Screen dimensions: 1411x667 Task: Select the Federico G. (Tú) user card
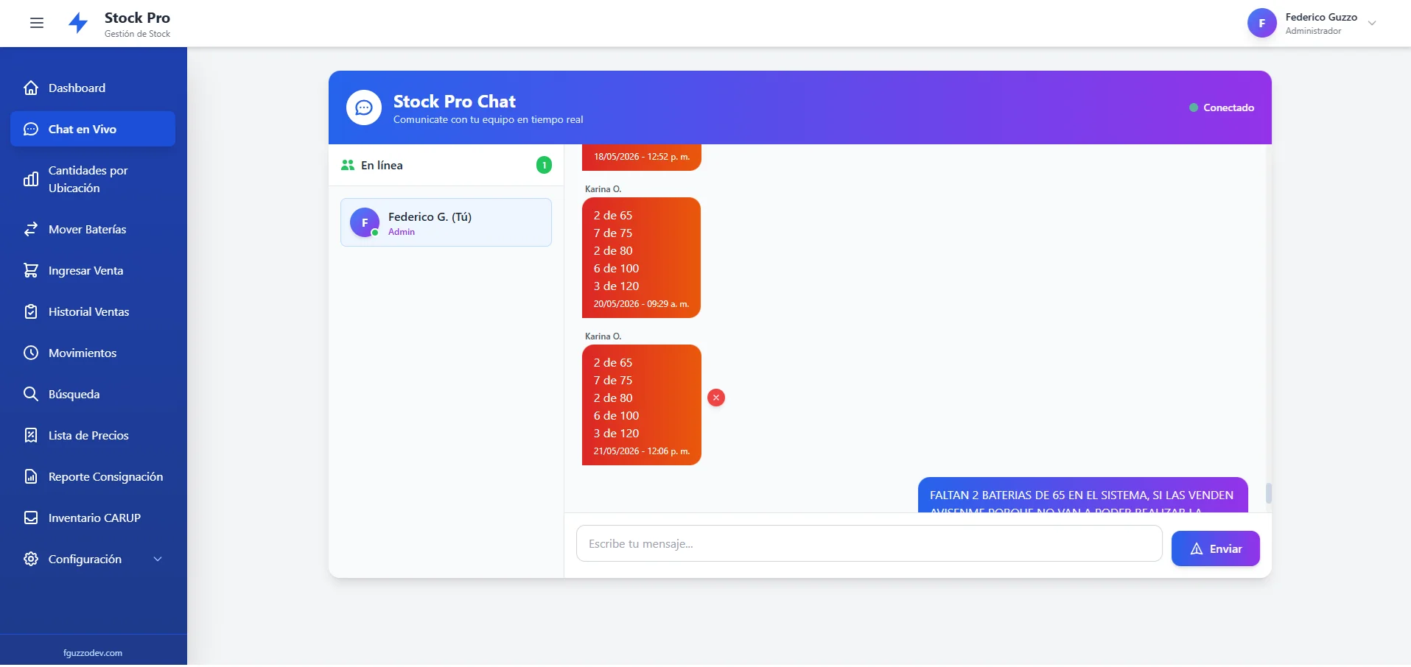pos(446,222)
